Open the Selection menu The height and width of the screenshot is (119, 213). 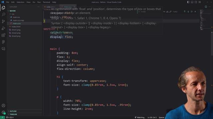tap(20, 2)
